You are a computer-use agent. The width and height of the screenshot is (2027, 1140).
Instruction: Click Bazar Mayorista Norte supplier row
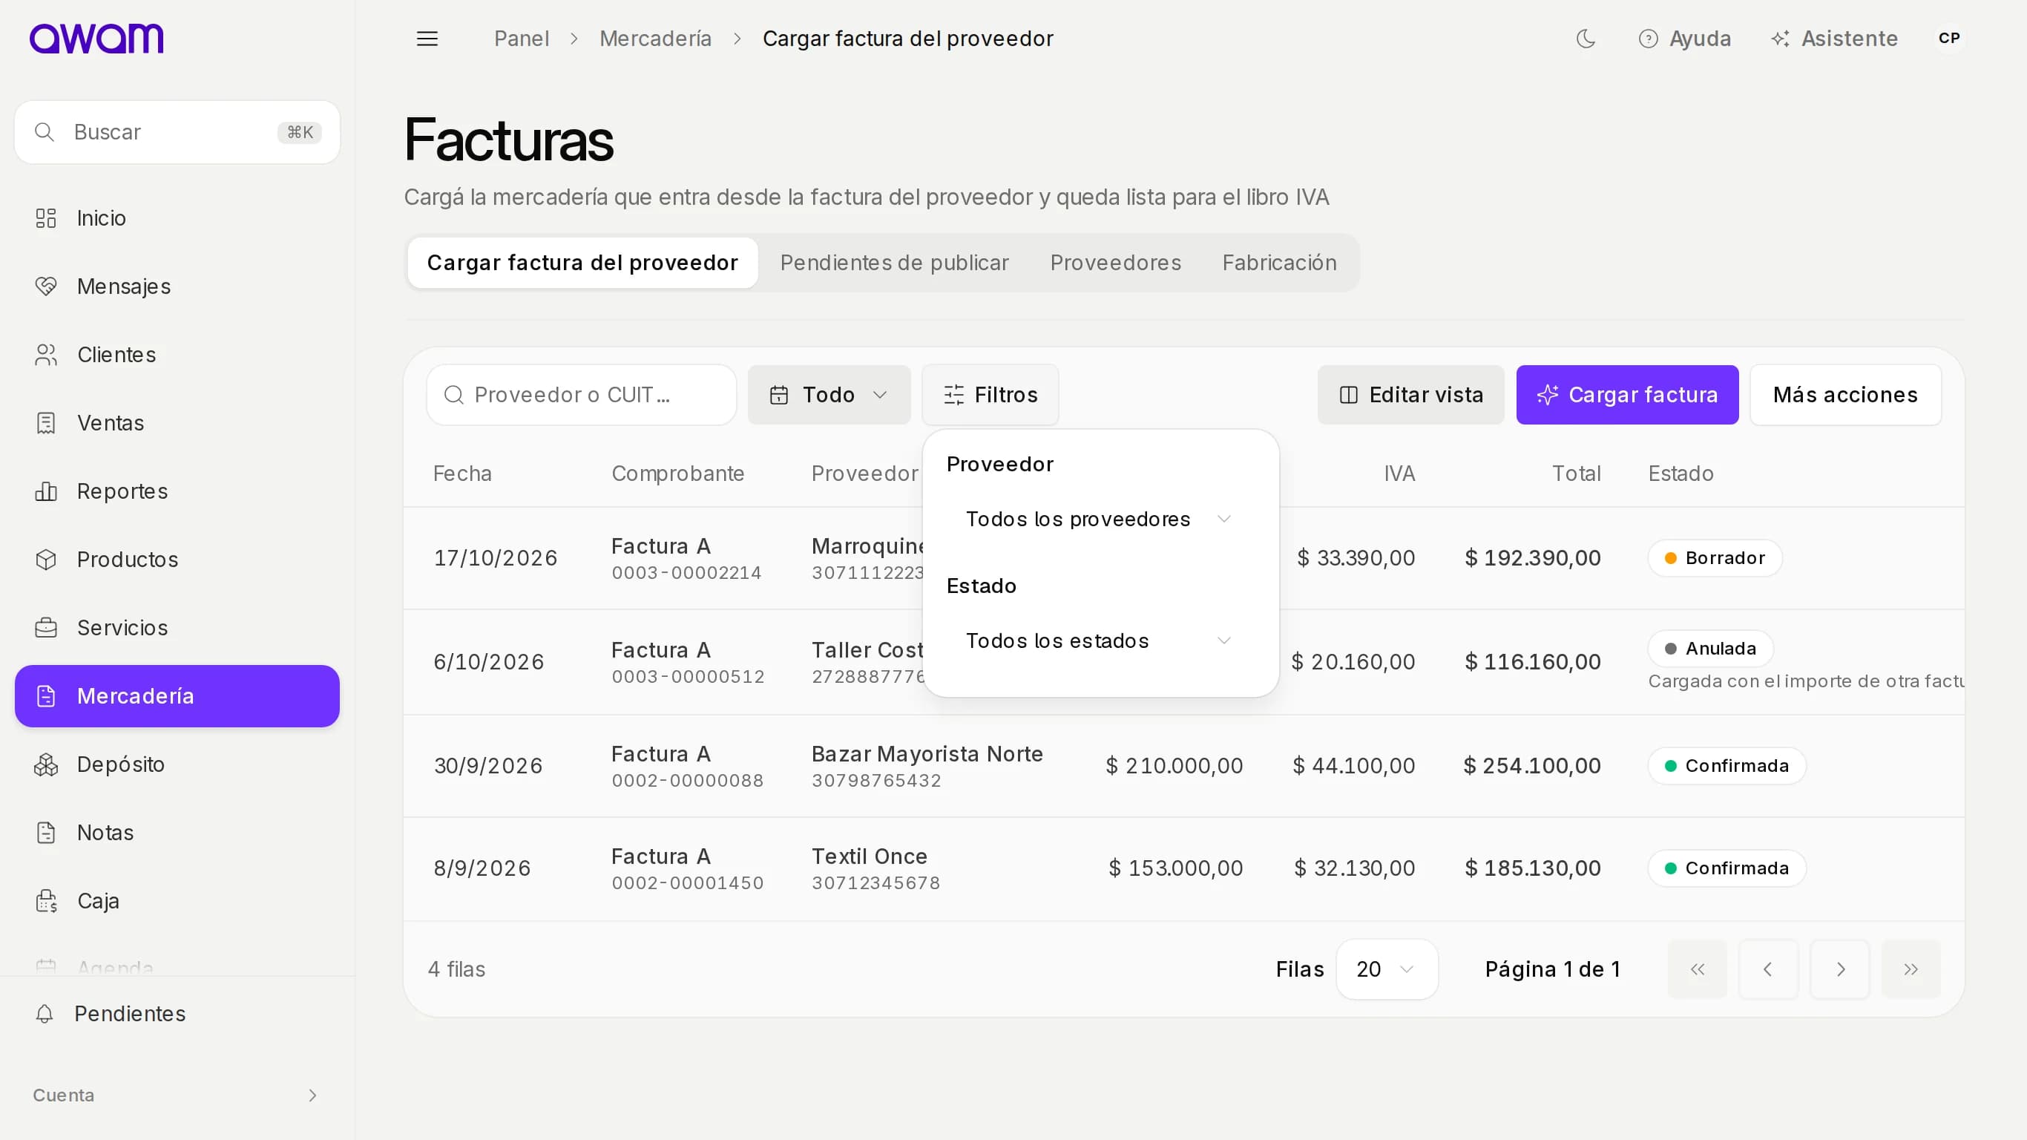click(1183, 766)
